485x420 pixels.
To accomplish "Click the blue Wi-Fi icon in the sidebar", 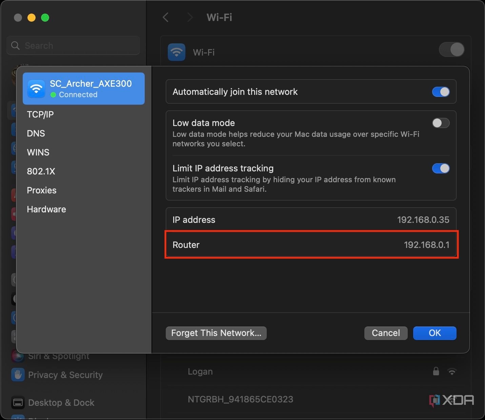I will coord(14,110).
